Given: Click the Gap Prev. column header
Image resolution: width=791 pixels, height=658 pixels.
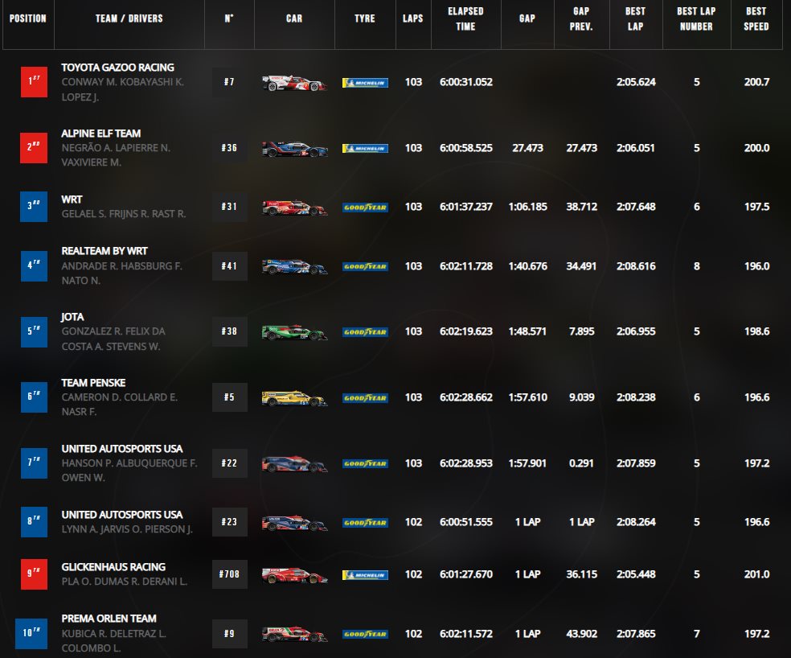Looking at the screenshot, I should [x=581, y=19].
